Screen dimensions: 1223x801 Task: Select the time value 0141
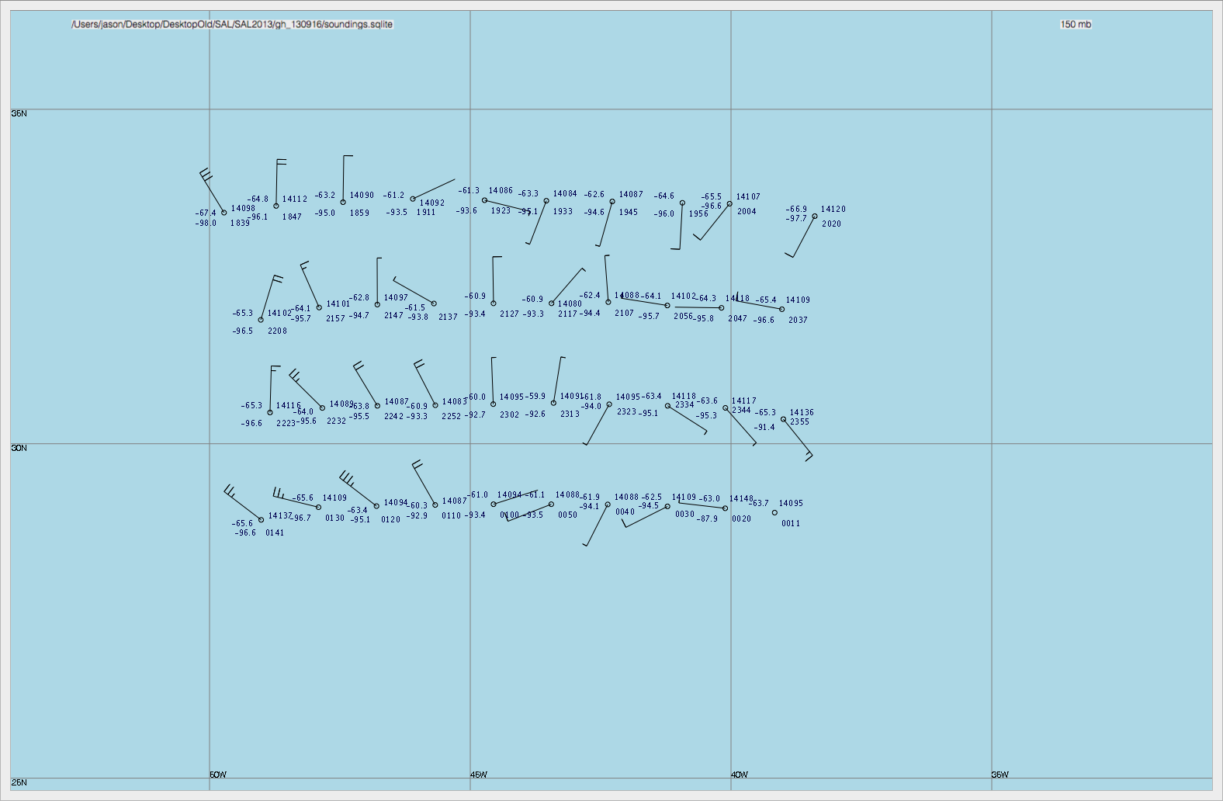[275, 533]
